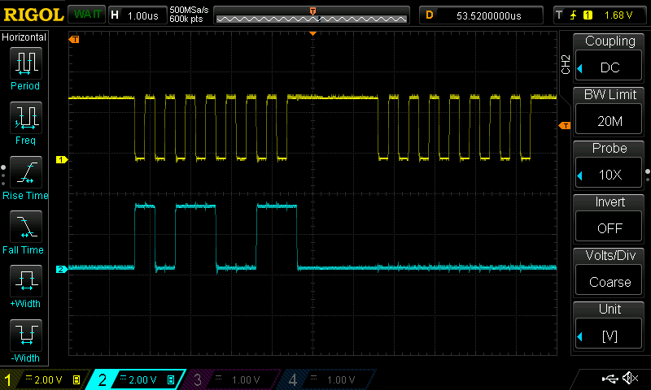Click the CH2 menu tab label
Image resolution: width=651 pixels, height=390 pixels.
(566, 64)
